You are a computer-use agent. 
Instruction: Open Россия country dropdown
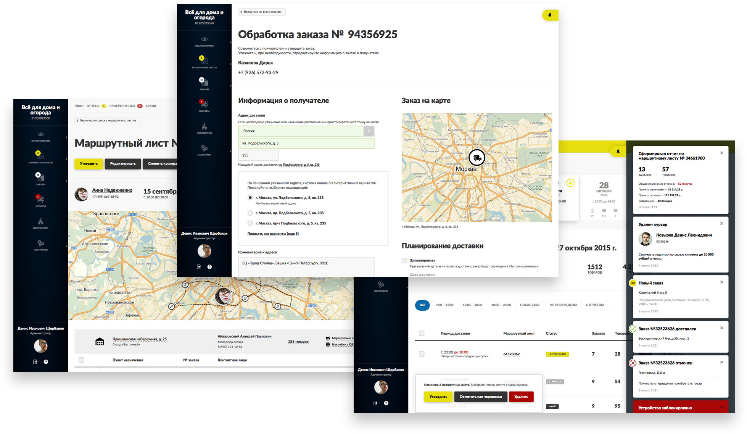(306, 131)
